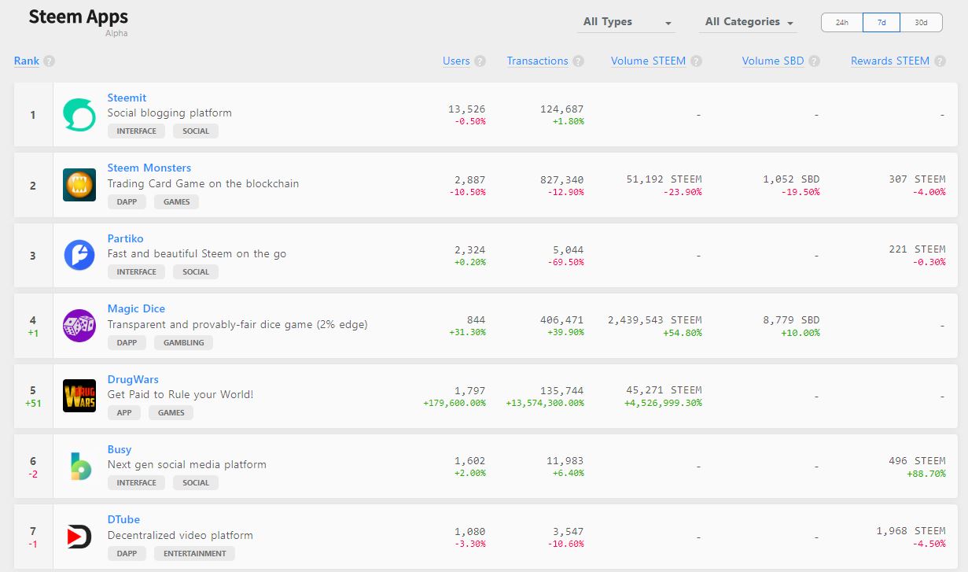Click Partiko's 221 STEEM rewards value
This screenshot has height=572, width=968.
[x=918, y=250]
